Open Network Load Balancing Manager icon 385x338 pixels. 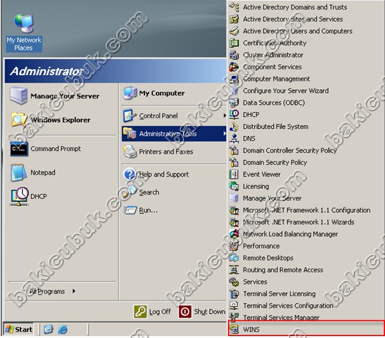tap(234, 234)
